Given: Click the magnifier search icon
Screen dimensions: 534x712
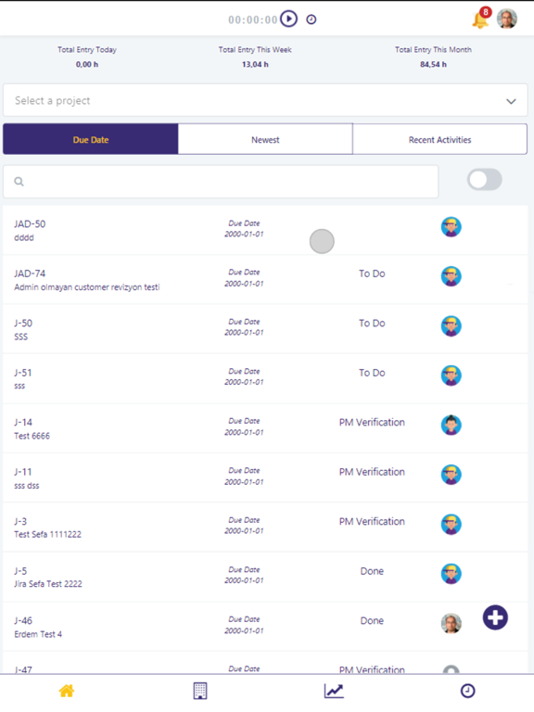Looking at the screenshot, I should [x=19, y=182].
